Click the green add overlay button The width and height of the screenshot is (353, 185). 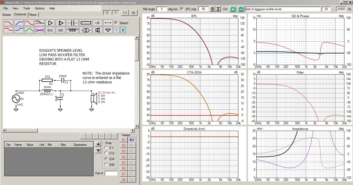tap(233, 9)
